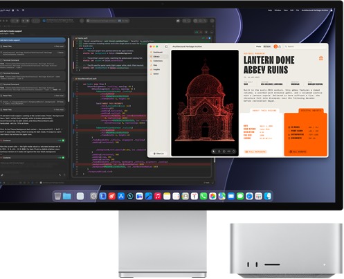The width and height of the screenshot is (344, 279).
Task: Switch viewer to Photo mode
Action: [x=259, y=46]
